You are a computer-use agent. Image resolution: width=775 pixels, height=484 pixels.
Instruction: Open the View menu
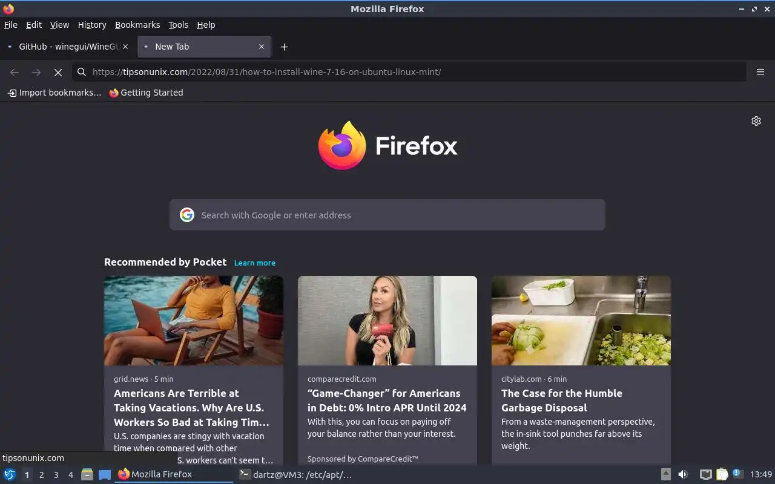coord(59,25)
